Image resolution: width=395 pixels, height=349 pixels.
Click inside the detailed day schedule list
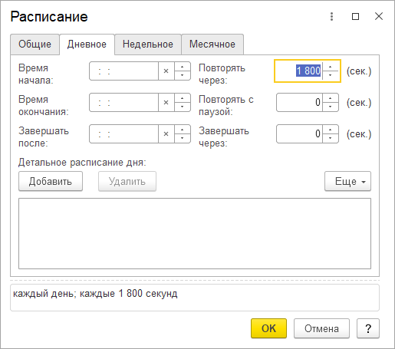coord(195,233)
